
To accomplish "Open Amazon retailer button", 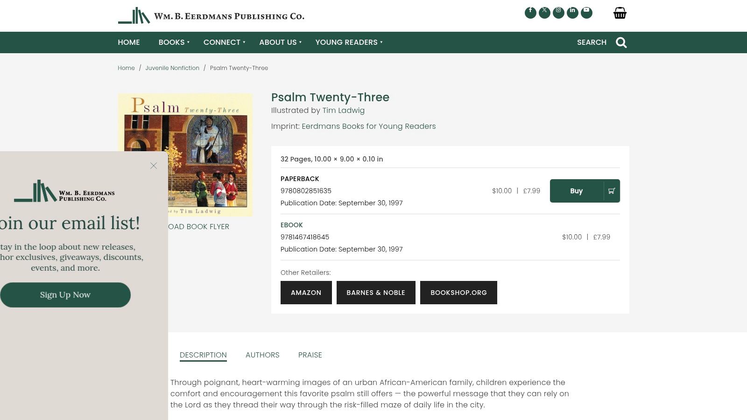I will [x=306, y=293].
